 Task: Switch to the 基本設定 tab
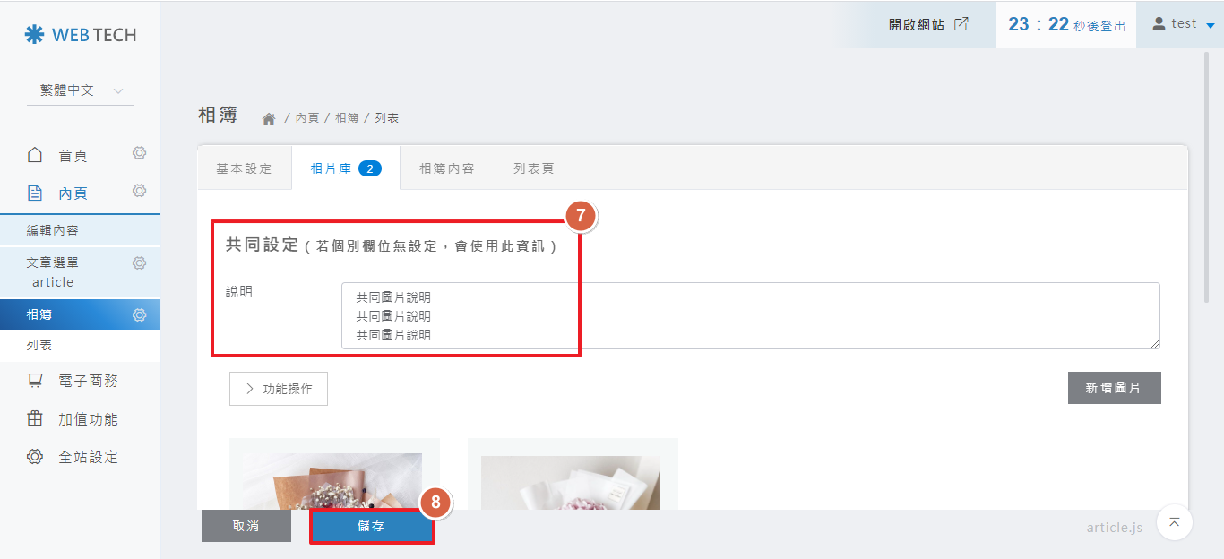pos(244,168)
